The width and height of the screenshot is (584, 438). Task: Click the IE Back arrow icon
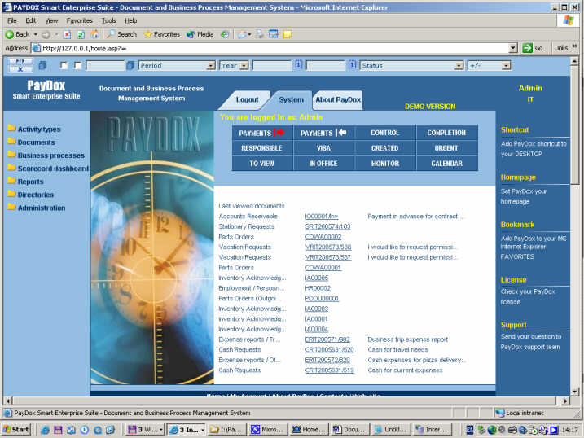tap(10, 35)
